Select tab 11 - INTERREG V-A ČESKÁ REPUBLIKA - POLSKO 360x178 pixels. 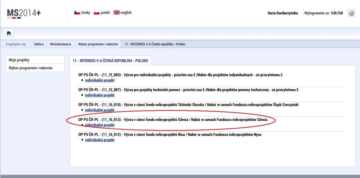point(110,61)
